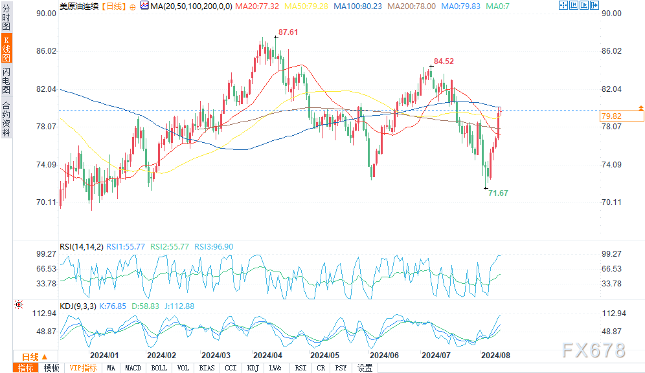This screenshot has height=373, width=645.
Task: Open the 模板 tab
Action: point(51,368)
